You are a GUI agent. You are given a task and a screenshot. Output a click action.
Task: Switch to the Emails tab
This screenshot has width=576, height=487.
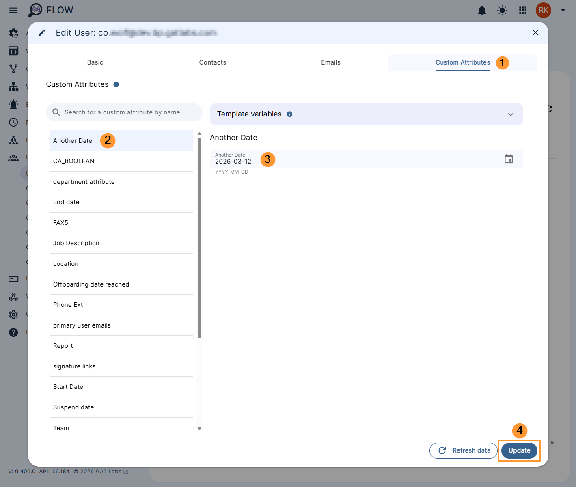(x=331, y=62)
